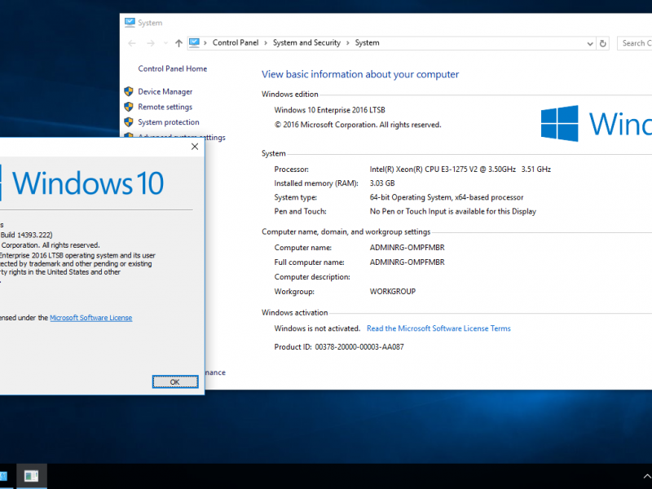Read the Microsoft Software License Terms

(x=438, y=328)
